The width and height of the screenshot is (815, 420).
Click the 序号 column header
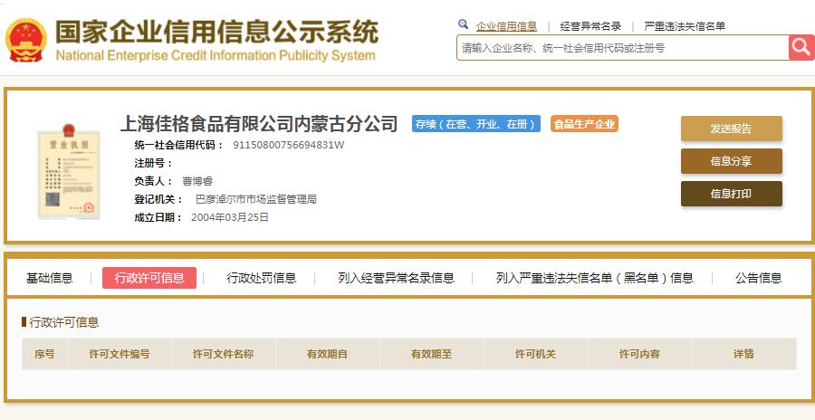coord(44,354)
